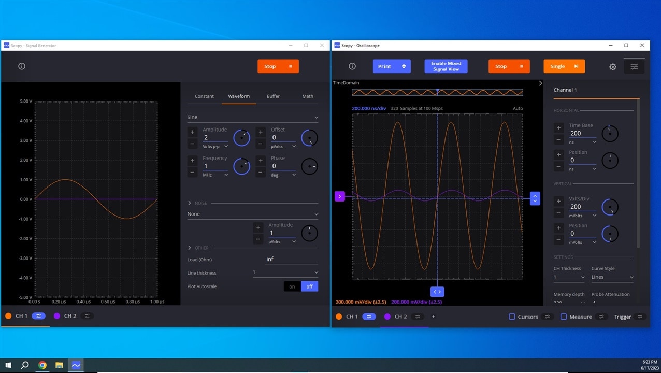Click the Trigger label
661x373 pixels.
(623, 317)
